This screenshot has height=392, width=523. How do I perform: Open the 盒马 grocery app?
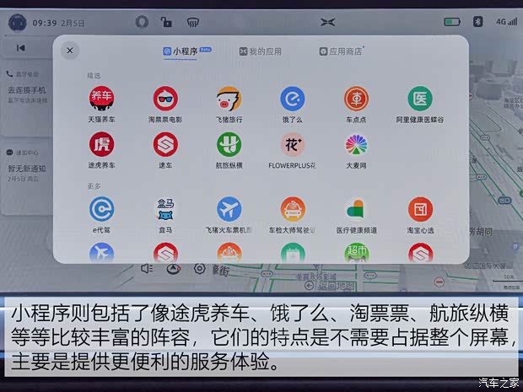coord(165,209)
